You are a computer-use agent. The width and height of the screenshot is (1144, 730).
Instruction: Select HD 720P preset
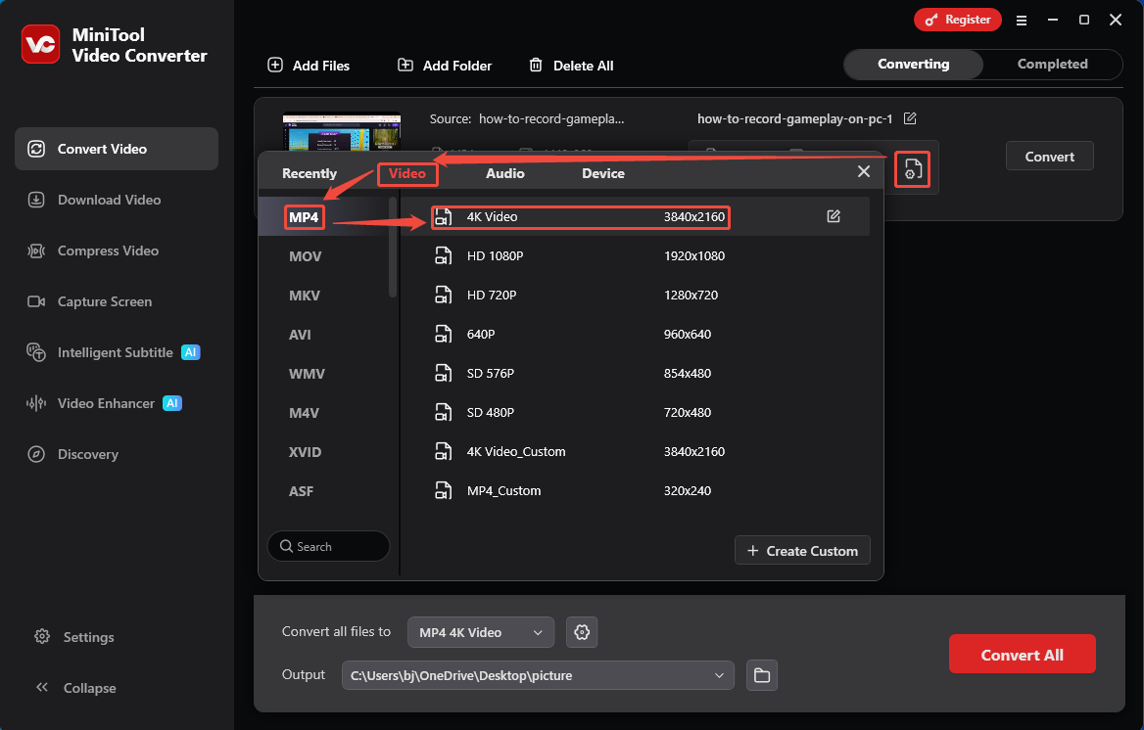(x=636, y=296)
